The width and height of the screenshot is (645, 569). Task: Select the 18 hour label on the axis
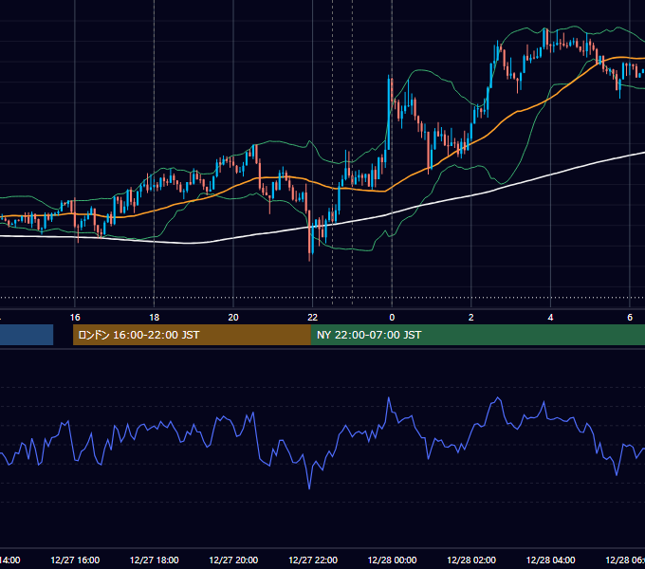(154, 317)
